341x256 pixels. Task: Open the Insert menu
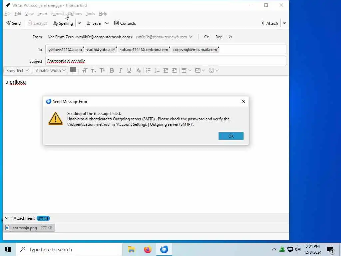coord(42,13)
